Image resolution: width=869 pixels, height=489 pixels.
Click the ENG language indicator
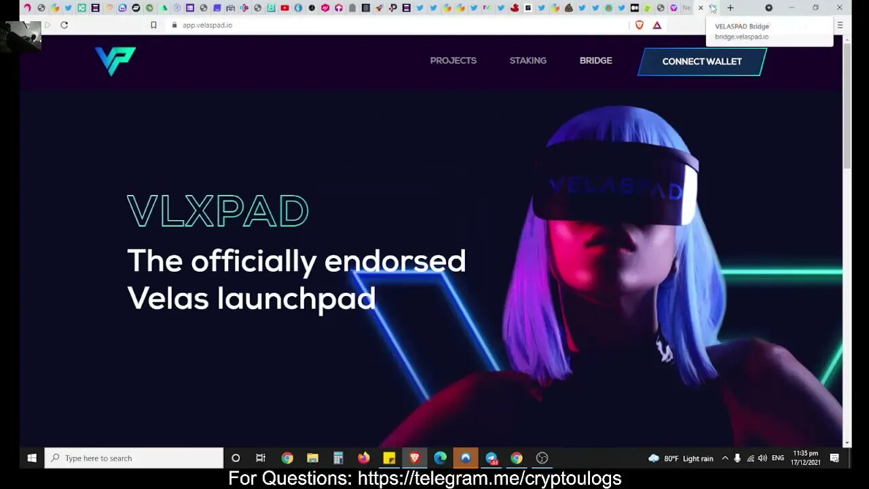[778, 458]
